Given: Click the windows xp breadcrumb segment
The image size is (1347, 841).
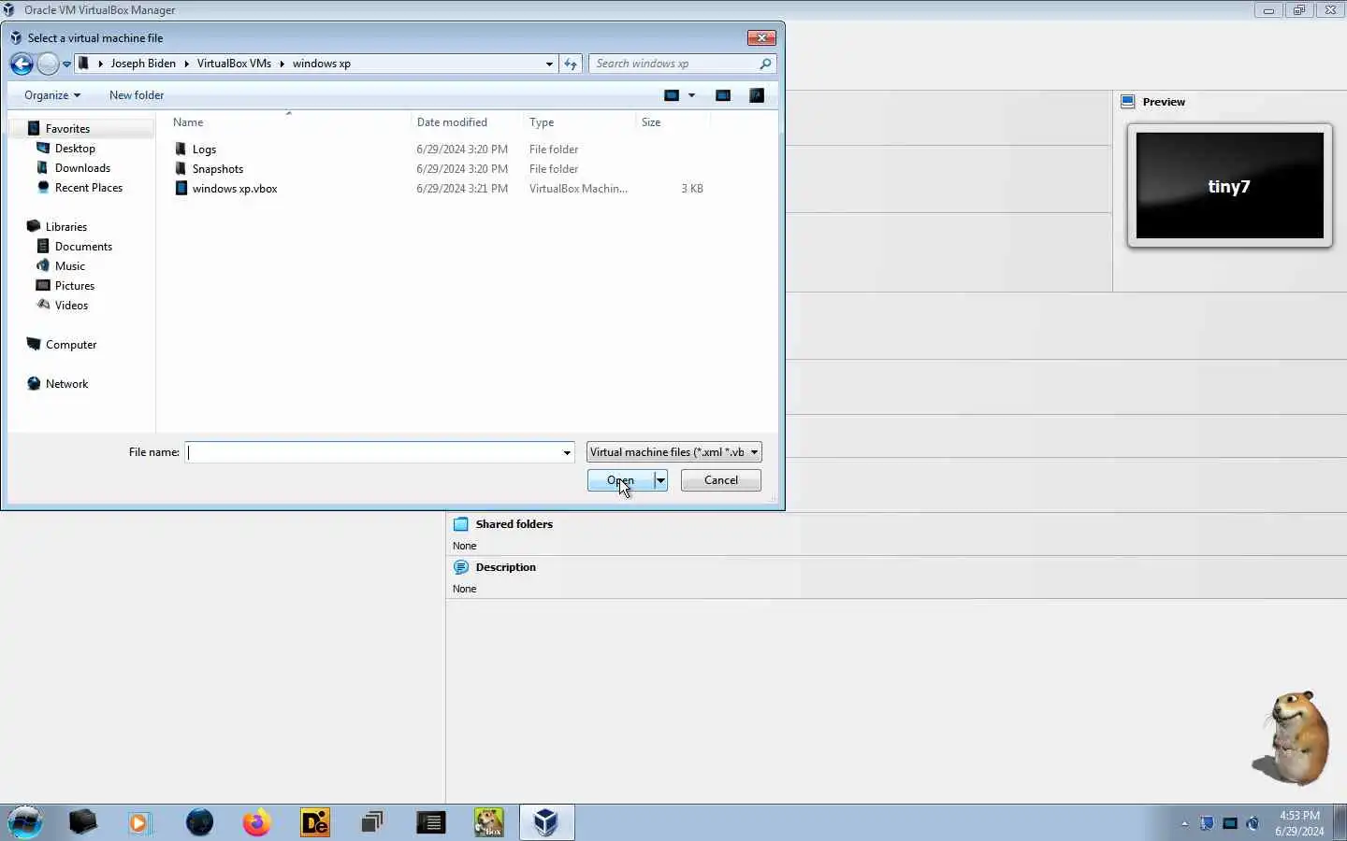Looking at the screenshot, I should point(321,64).
